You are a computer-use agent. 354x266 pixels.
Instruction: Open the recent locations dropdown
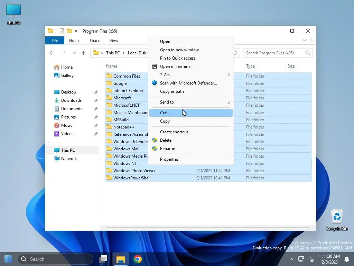pos(75,53)
